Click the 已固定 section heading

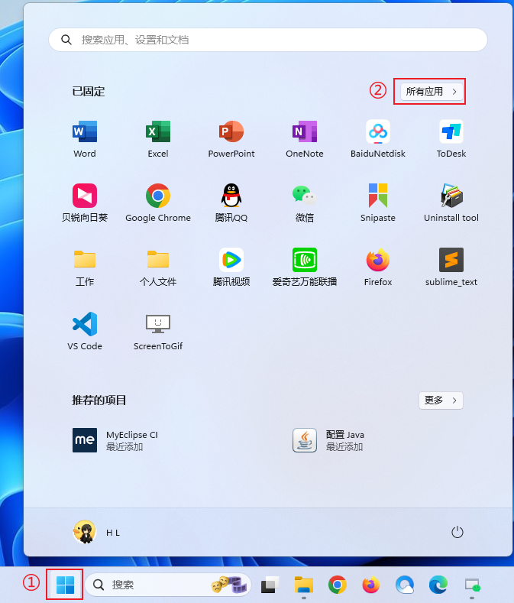(x=89, y=92)
